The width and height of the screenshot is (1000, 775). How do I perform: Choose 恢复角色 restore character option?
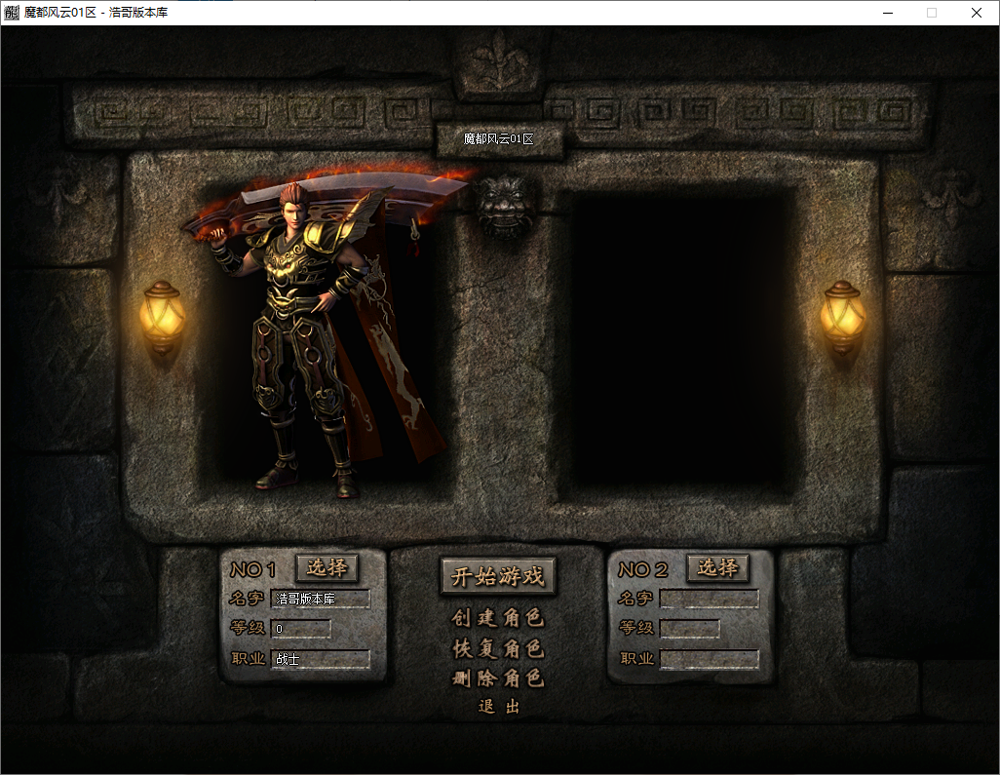(498, 648)
